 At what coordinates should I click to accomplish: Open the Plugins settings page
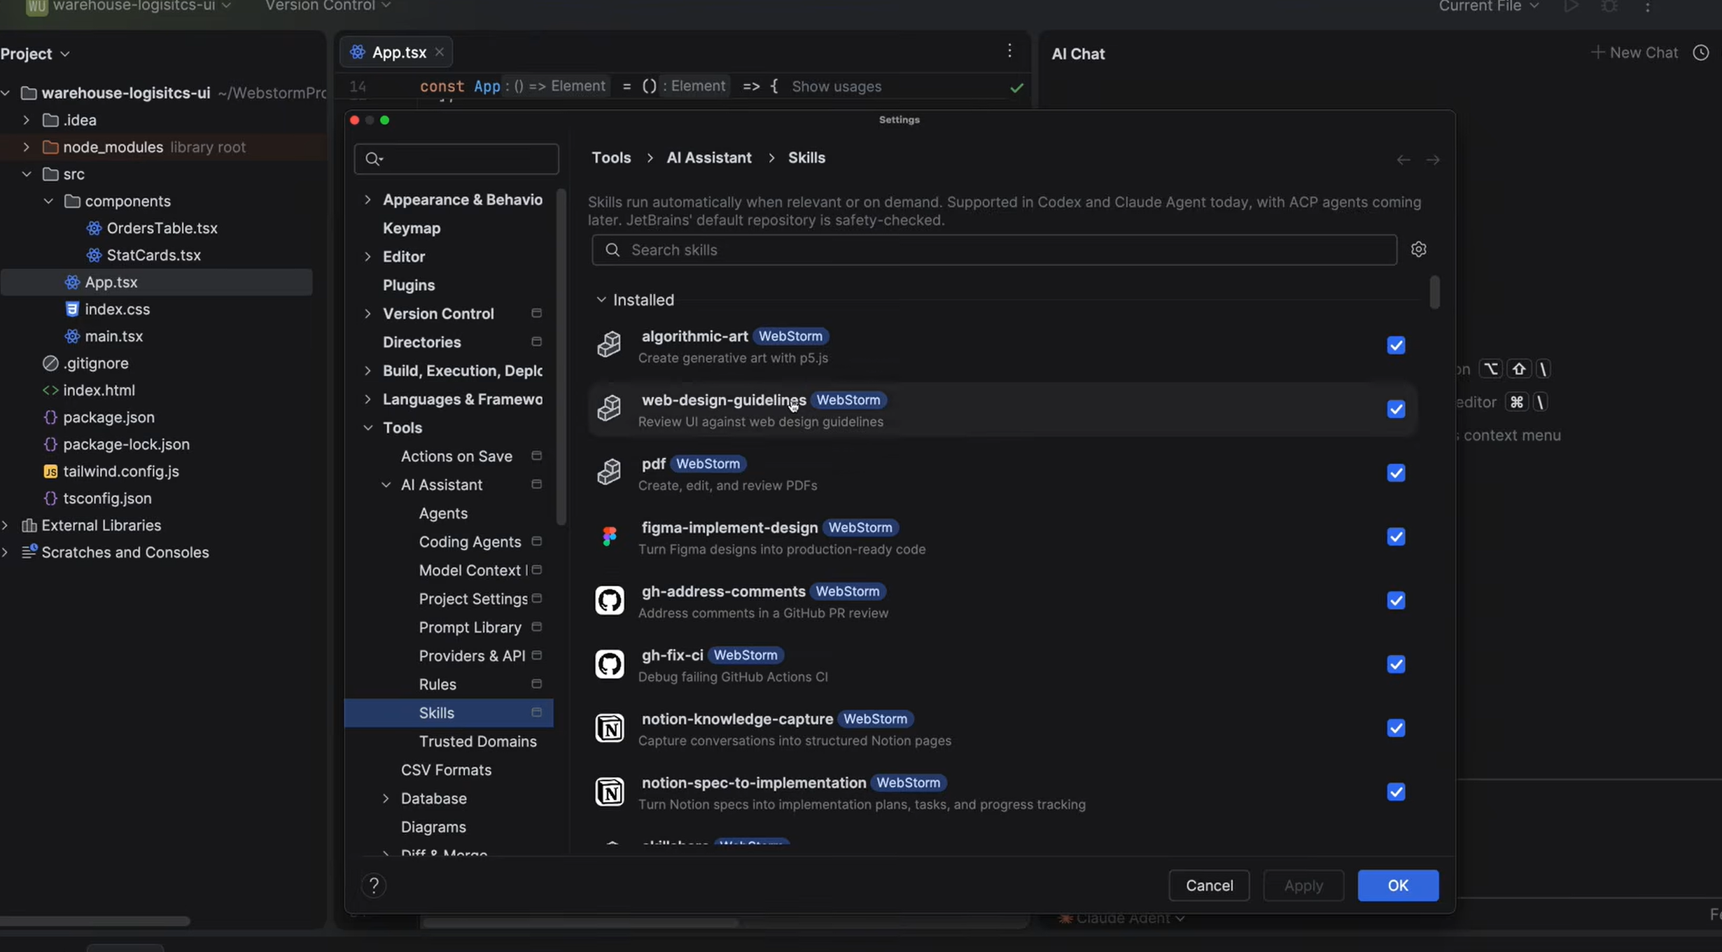tap(409, 285)
